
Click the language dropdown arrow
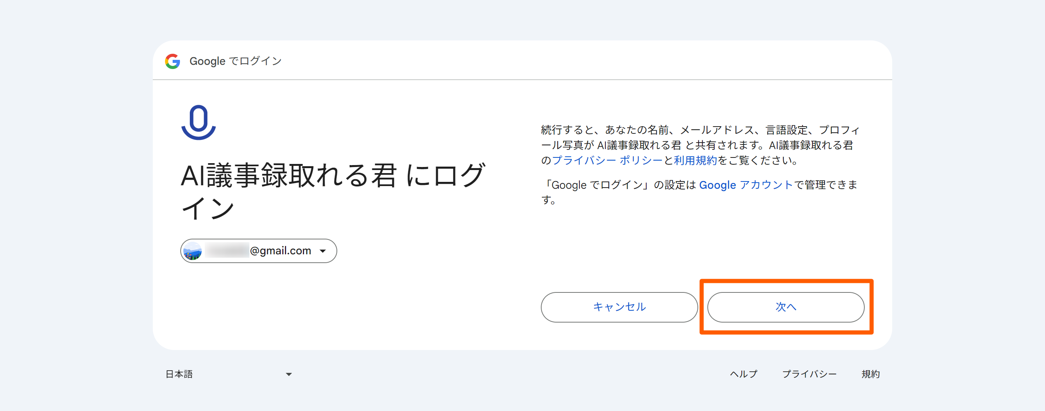289,374
